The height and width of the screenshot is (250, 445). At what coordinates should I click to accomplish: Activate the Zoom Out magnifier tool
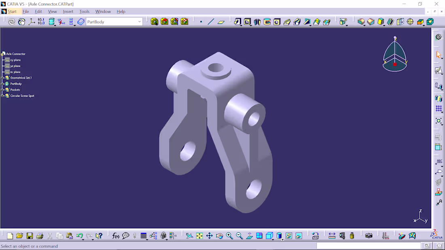[x=239, y=235]
